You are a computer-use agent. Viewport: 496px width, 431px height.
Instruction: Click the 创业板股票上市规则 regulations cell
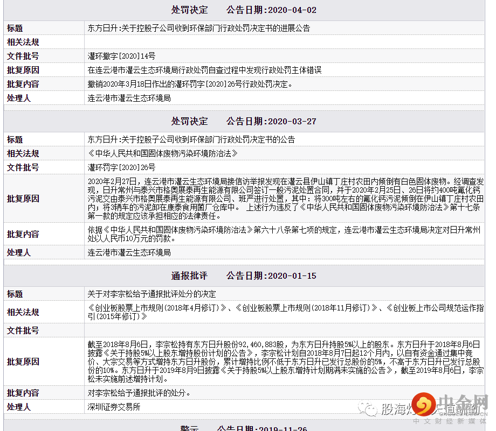pos(286,312)
